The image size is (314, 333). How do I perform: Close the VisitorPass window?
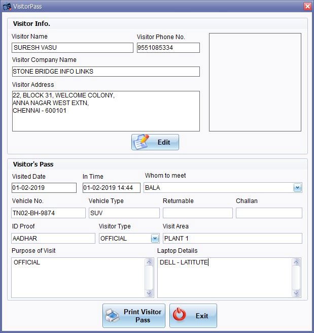(307, 7)
